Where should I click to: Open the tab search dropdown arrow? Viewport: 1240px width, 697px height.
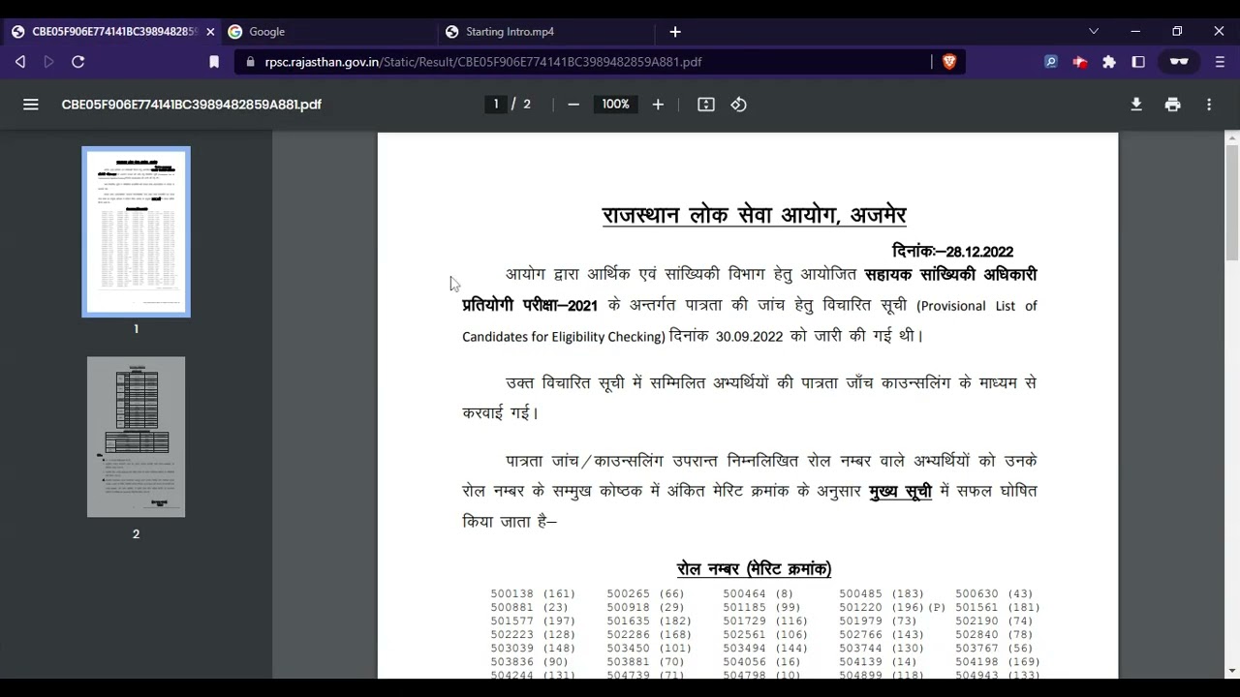click(1094, 32)
